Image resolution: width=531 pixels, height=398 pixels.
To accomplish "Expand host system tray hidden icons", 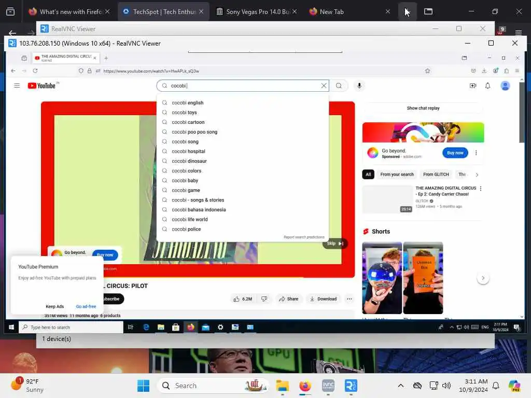I will [401, 386].
